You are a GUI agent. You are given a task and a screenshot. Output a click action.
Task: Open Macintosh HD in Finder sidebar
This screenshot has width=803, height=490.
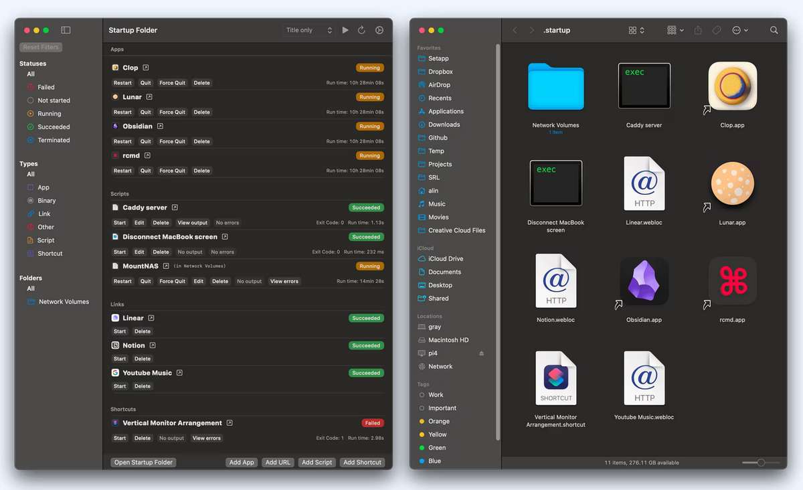click(443, 340)
